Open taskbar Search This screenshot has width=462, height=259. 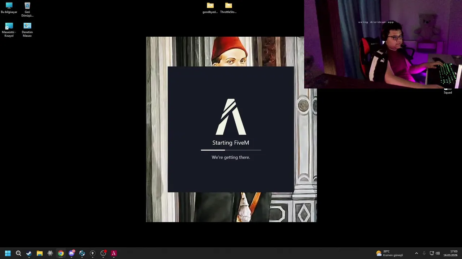(18, 253)
